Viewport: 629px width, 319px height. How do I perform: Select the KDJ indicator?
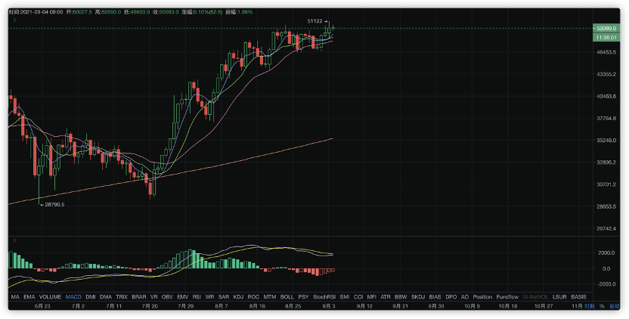[x=238, y=297]
